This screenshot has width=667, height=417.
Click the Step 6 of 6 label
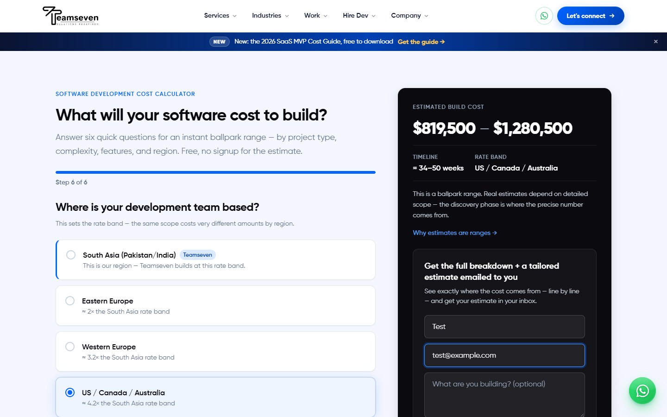(71, 182)
